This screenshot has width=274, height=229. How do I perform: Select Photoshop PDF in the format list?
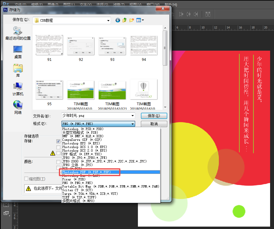[x=89, y=172]
